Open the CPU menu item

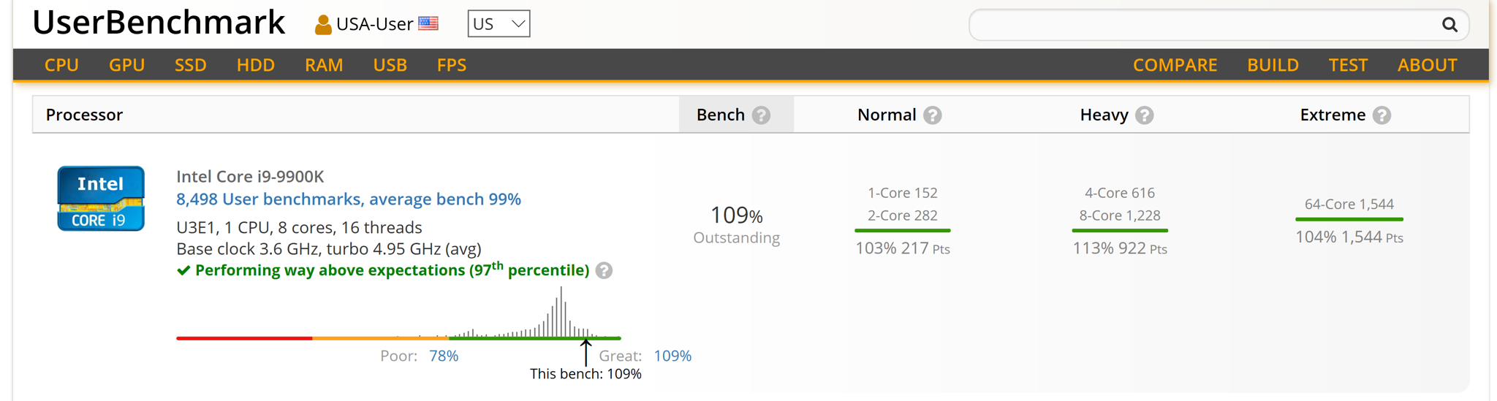click(61, 65)
